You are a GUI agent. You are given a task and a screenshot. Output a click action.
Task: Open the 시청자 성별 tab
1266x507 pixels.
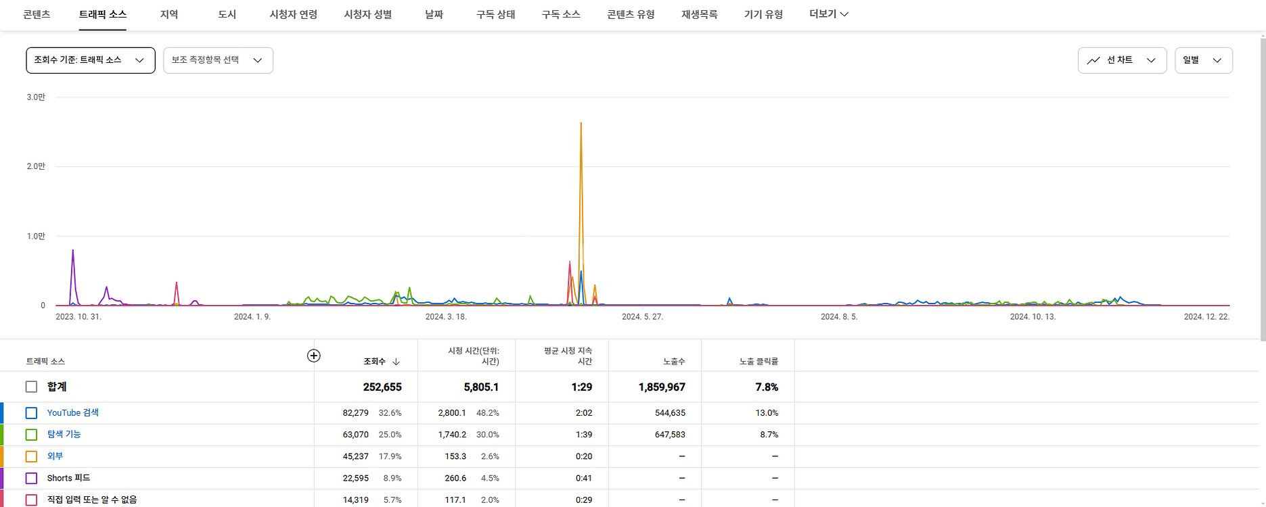point(368,14)
